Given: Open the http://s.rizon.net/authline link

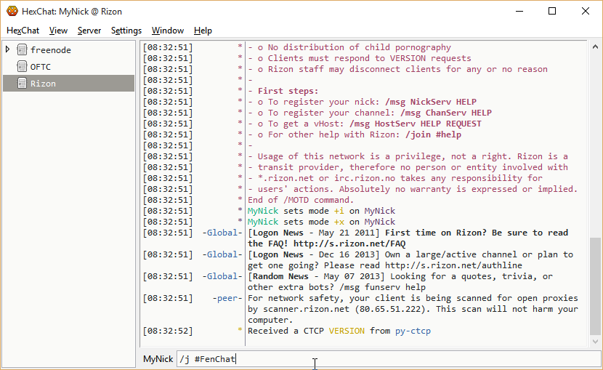Looking at the screenshot, I should point(453,265).
